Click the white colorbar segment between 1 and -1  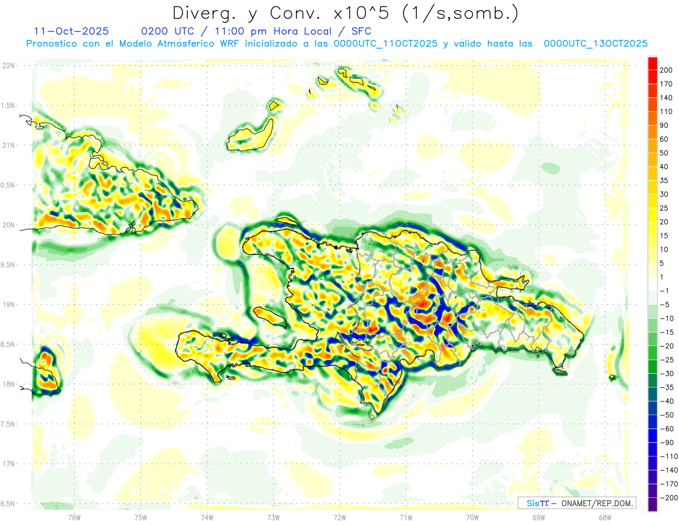[653, 284]
